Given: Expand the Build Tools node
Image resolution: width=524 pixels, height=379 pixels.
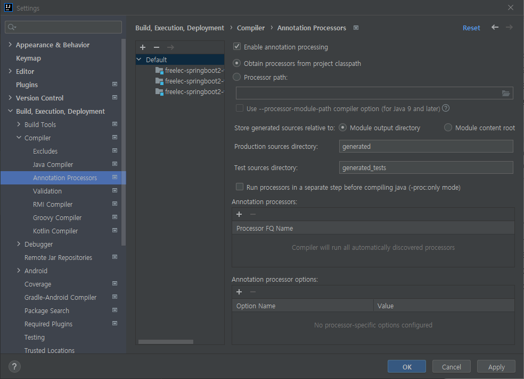Looking at the screenshot, I should (19, 124).
